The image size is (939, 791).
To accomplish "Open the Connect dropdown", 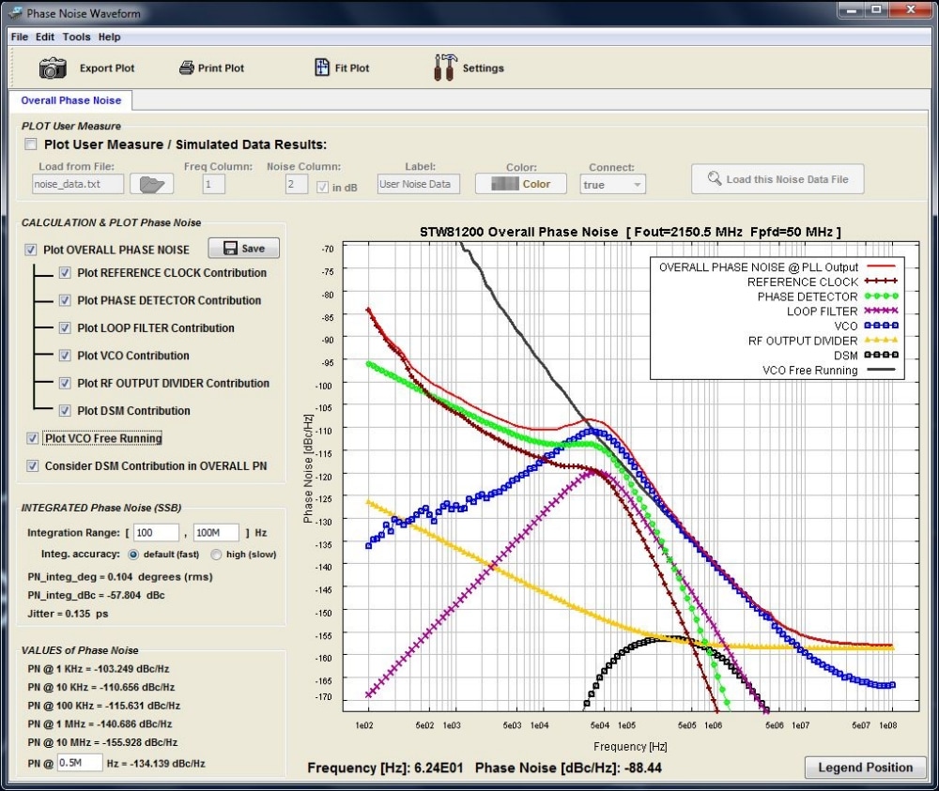I will (x=612, y=185).
